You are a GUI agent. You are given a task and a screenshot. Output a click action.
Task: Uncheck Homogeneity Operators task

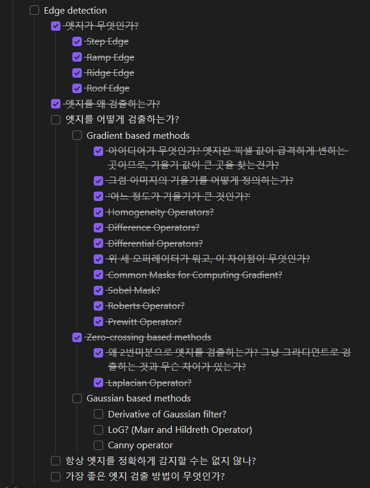point(98,212)
